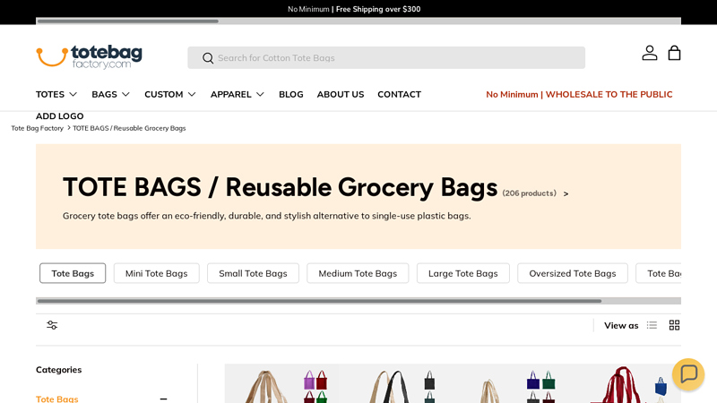Open the black-handle tote product image
The height and width of the screenshot is (403, 717).
(395, 383)
